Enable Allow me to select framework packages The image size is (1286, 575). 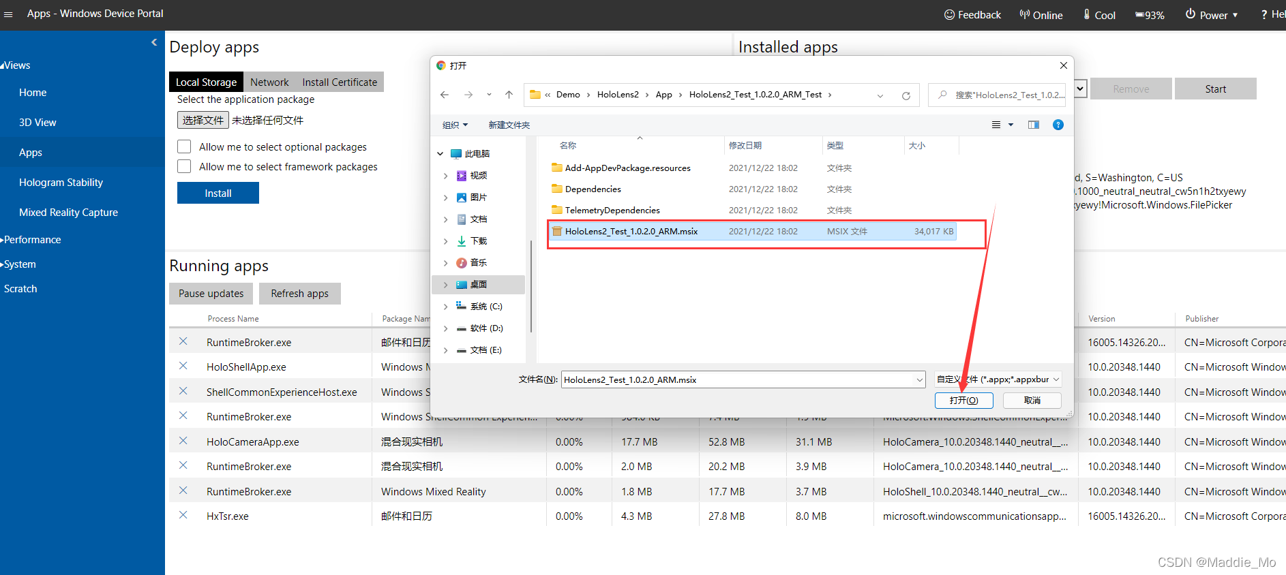(184, 166)
